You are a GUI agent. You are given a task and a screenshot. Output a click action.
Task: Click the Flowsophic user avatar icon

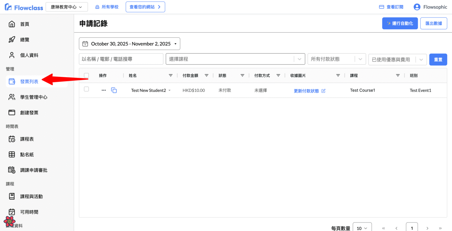[417, 7]
